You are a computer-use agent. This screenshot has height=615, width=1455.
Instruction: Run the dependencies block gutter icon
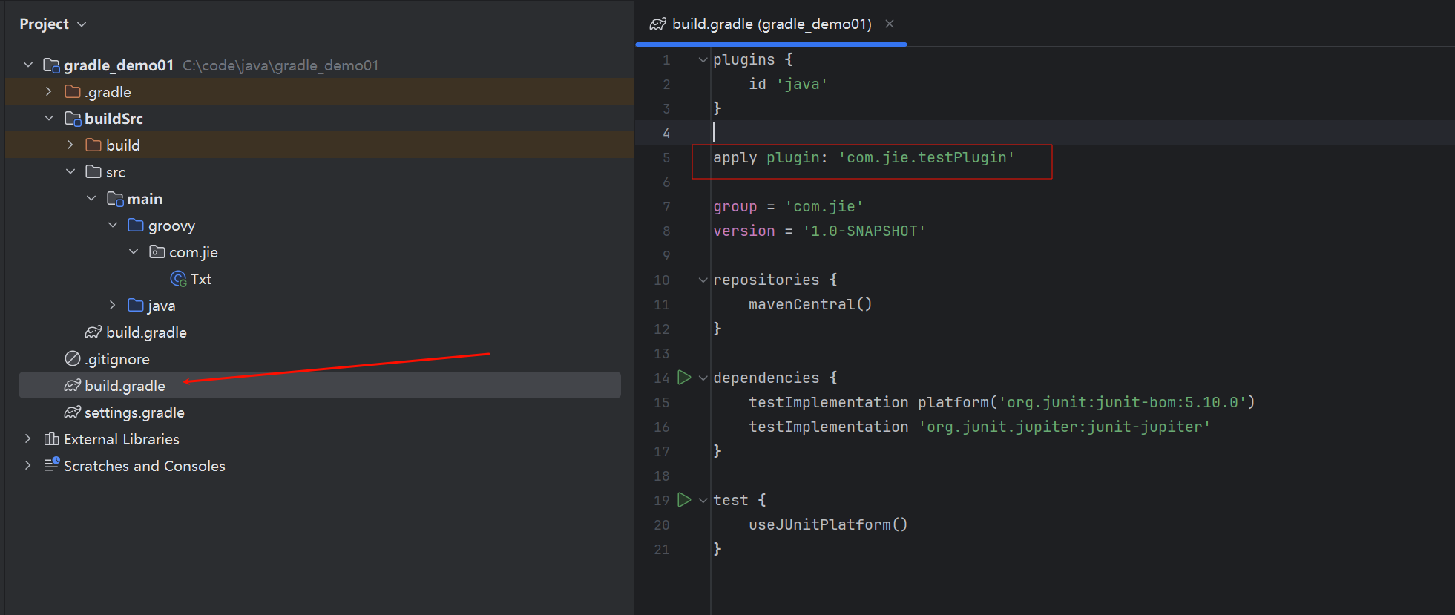pos(684,378)
